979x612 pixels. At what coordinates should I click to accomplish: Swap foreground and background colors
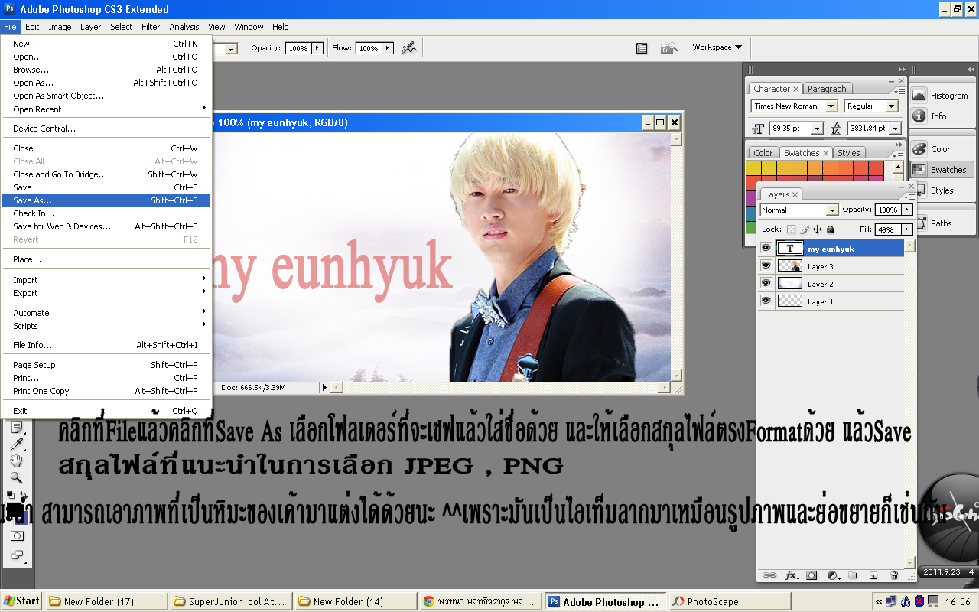tap(24, 495)
